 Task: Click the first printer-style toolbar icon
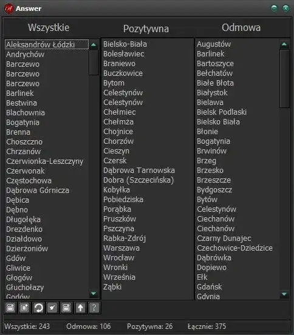point(10,308)
